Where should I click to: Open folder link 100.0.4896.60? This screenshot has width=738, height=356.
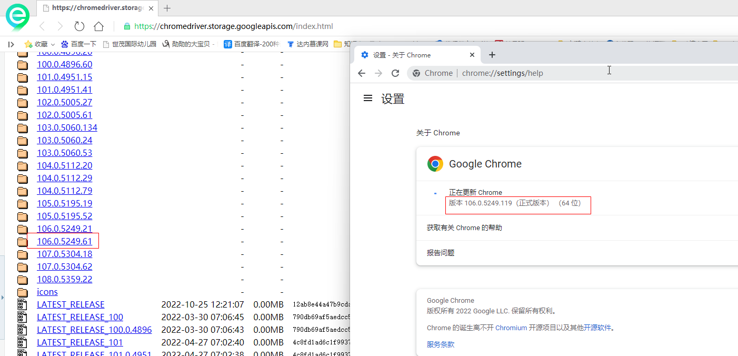[x=64, y=64]
